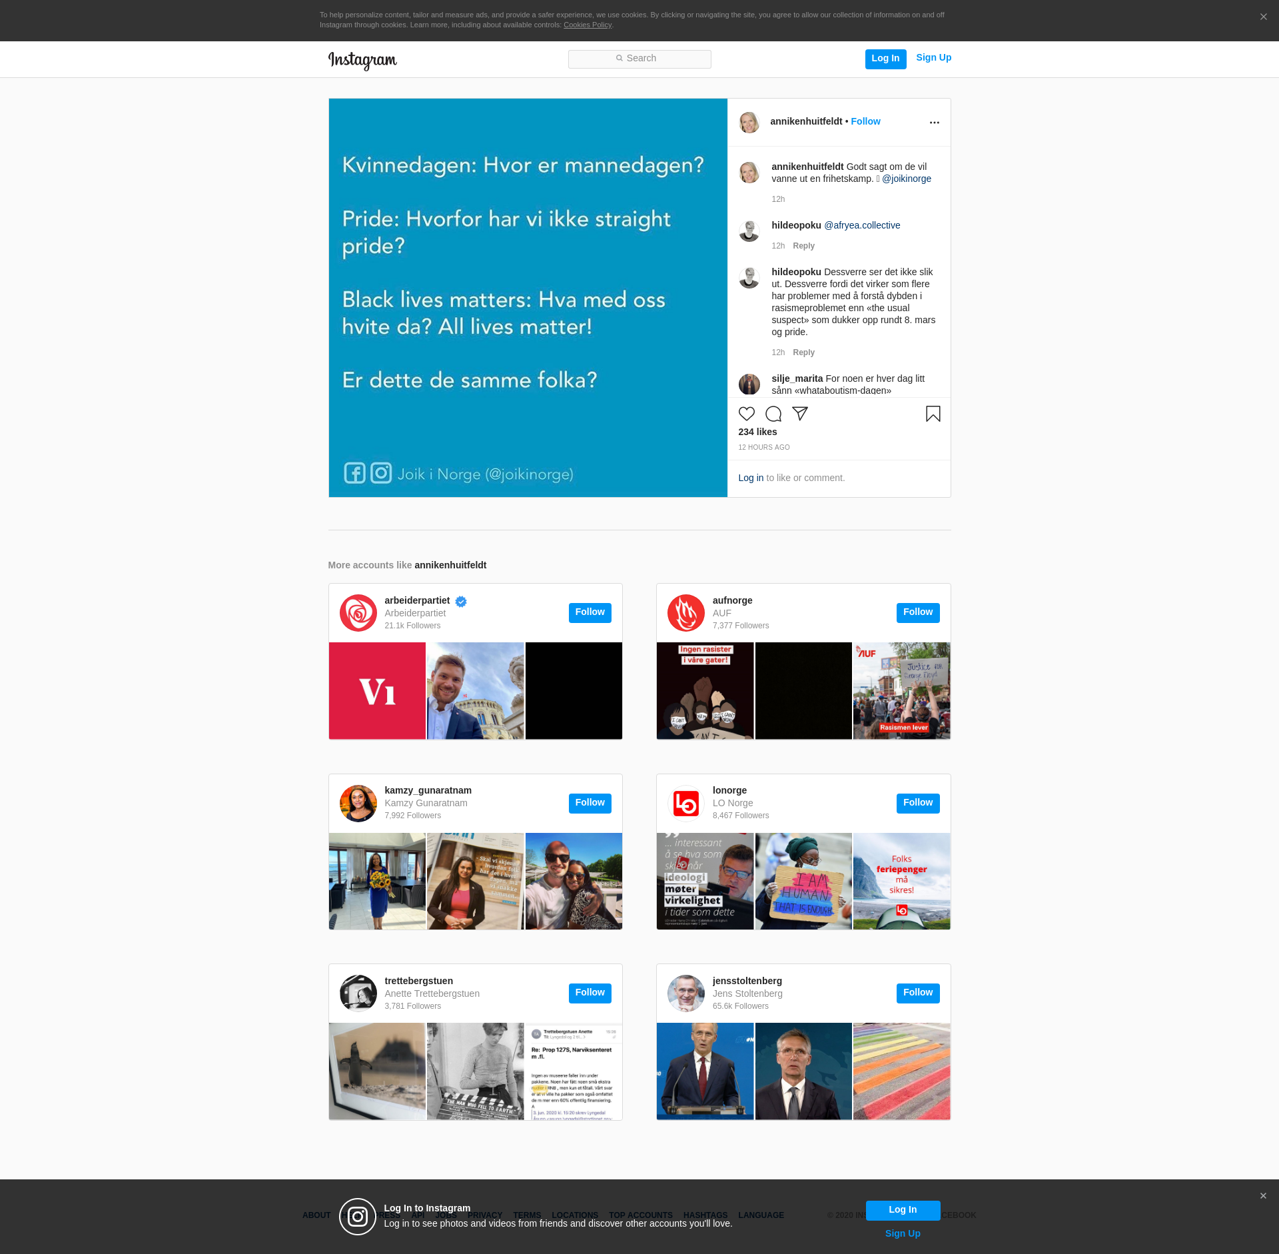Open arbeiderpartiet selfie at Stortinget thumbnail
This screenshot has width=1279, height=1254.
pyautogui.click(x=476, y=691)
